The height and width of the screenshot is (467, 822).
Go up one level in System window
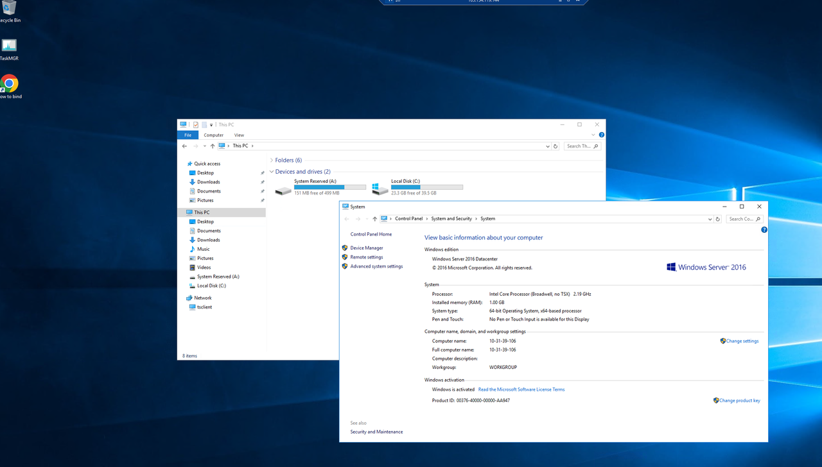point(375,219)
